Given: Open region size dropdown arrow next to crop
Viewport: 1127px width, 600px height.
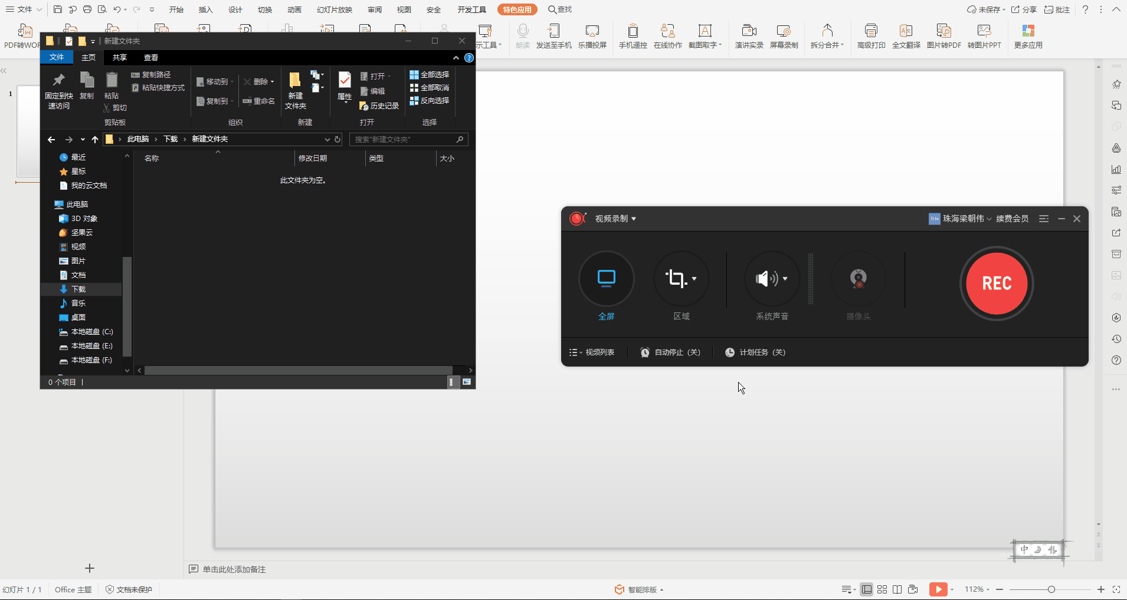Looking at the screenshot, I should tap(694, 279).
